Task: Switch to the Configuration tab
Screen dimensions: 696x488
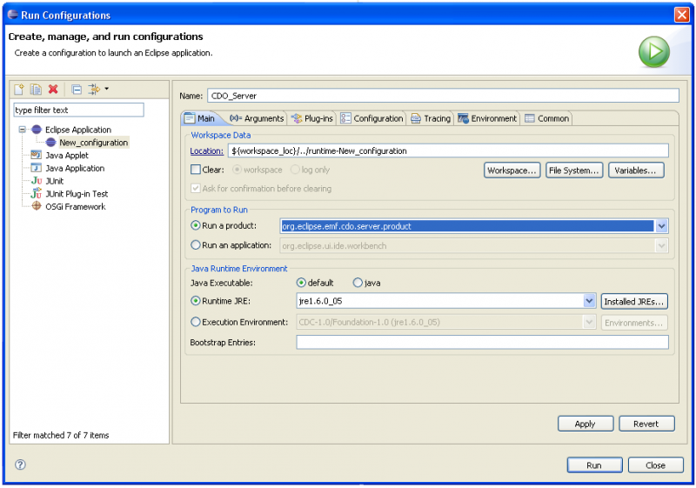Action: click(x=372, y=118)
